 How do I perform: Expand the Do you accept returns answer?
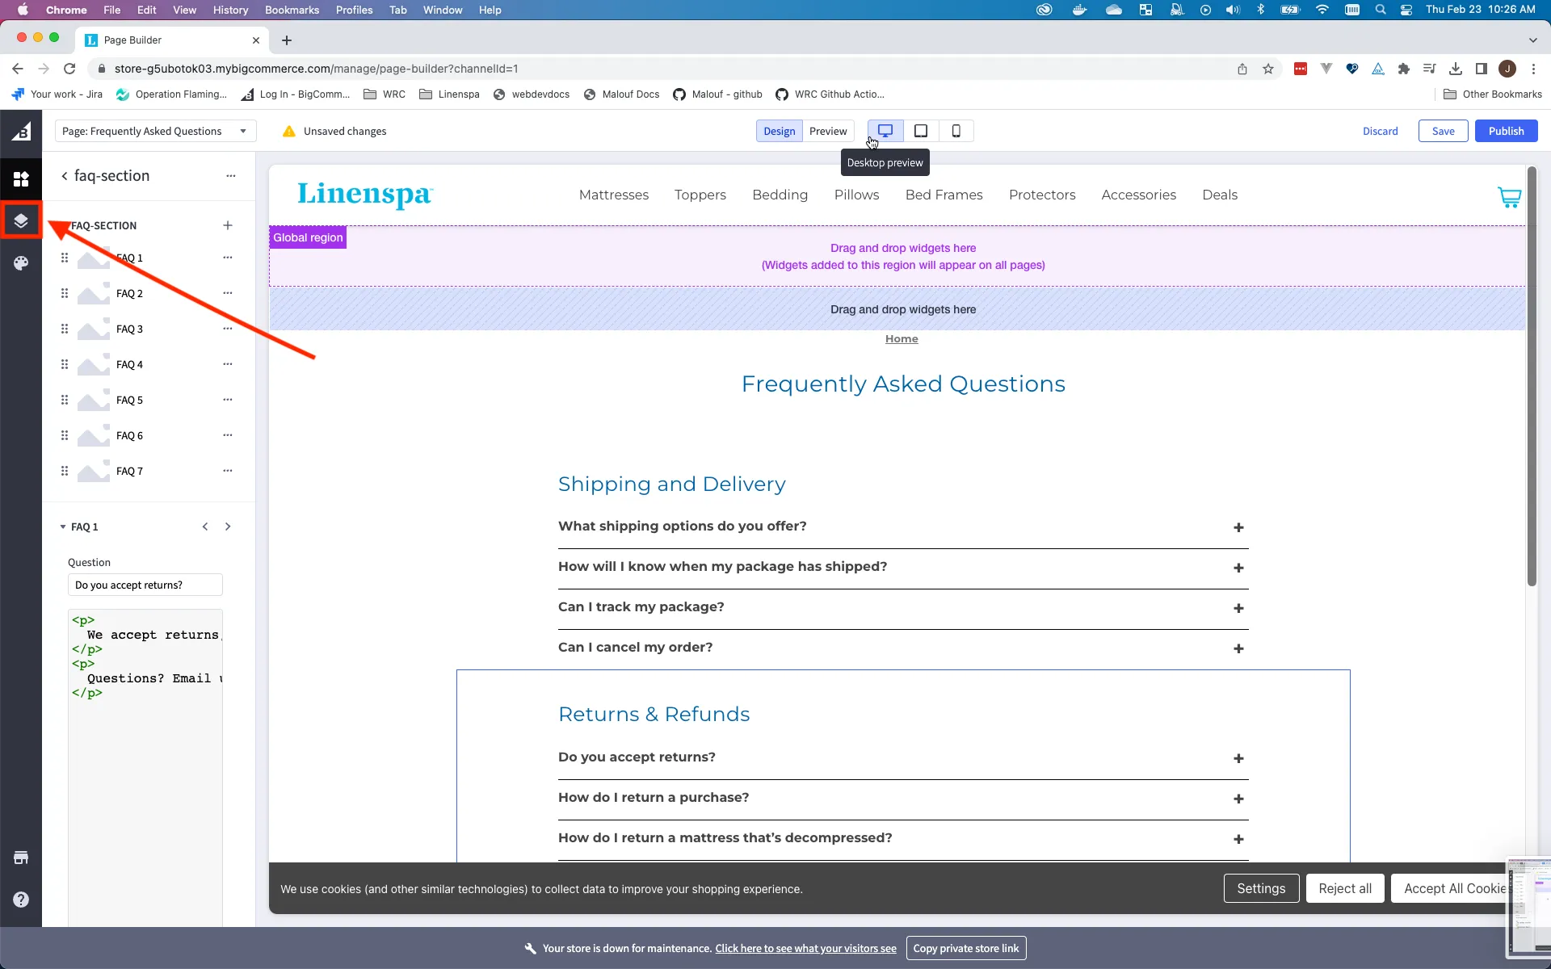(1238, 758)
